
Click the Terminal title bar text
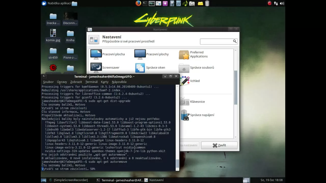click(104, 76)
